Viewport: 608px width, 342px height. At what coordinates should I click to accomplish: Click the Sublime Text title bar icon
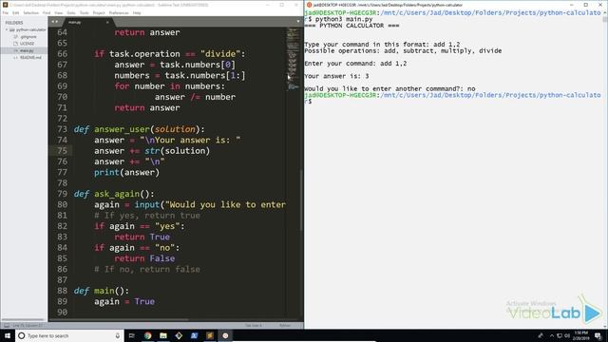click(x=5, y=5)
